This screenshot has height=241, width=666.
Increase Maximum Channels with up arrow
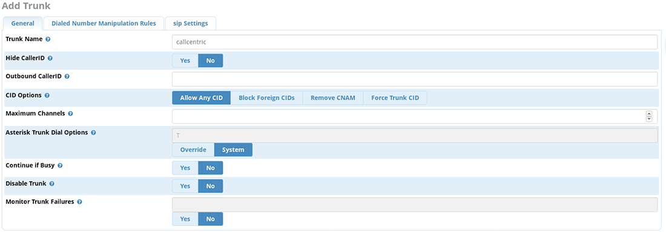pyautogui.click(x=648, y=114)
